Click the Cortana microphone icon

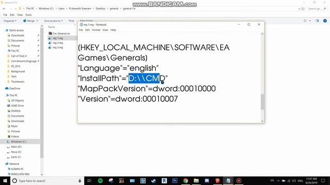[x=80, y=180]
